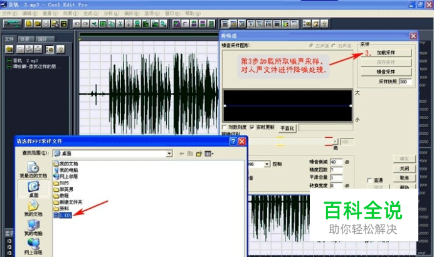Toggle the 实时更新 checkbox

pos(252,127)
